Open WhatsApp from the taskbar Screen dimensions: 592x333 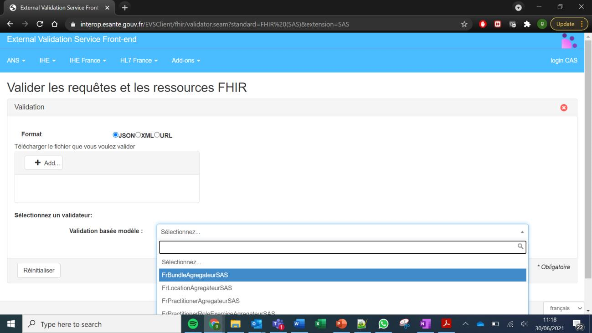click(383, 324)
